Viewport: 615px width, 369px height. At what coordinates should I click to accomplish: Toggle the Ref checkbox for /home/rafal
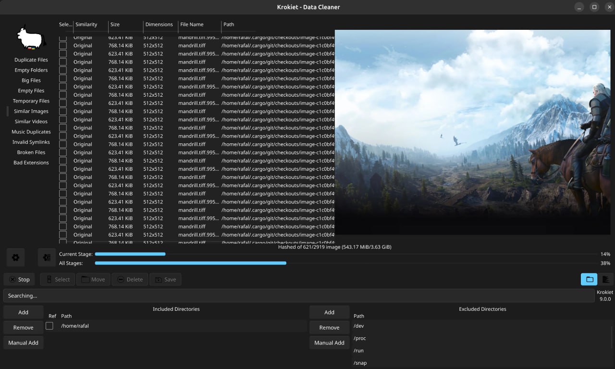(49, 326)
